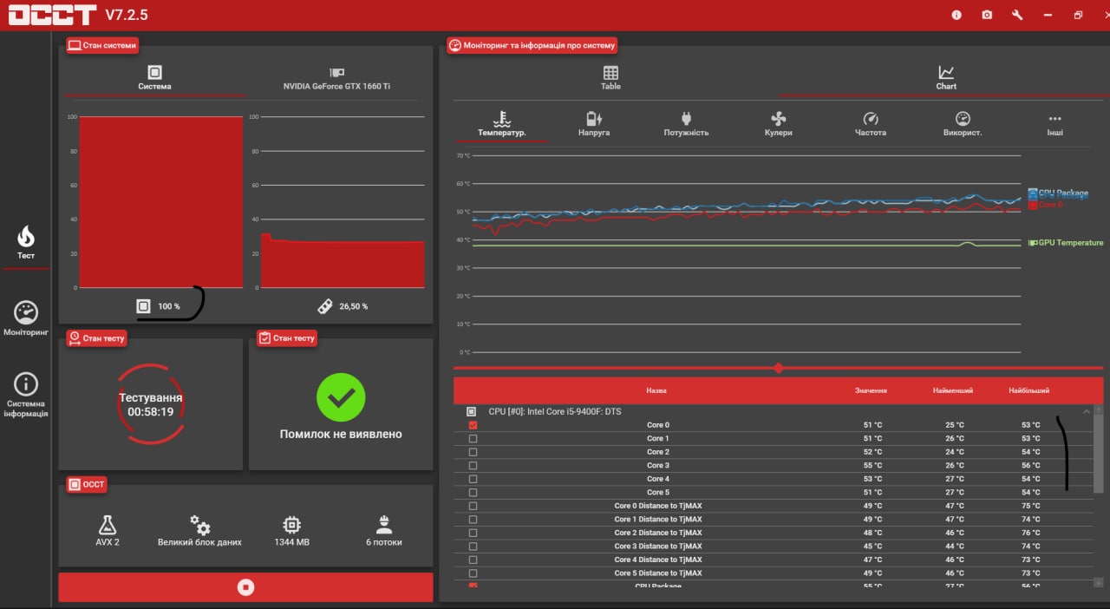The width and height of the screenshot is (1110, 609).
Task: Sort by the Назва column header
Action: coord(656,391)
